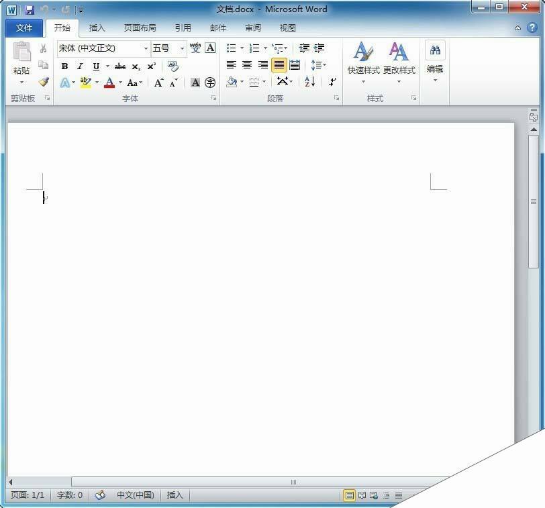Switch to 页面布局 Page Layout tab
The width and height of the screenshot is (545, 508).
point(140,28)
